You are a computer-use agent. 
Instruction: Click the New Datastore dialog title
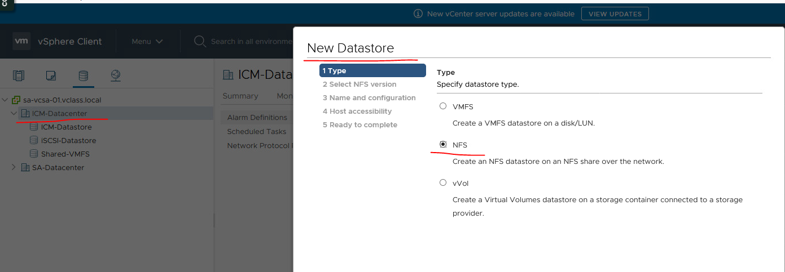coord(350,48)
